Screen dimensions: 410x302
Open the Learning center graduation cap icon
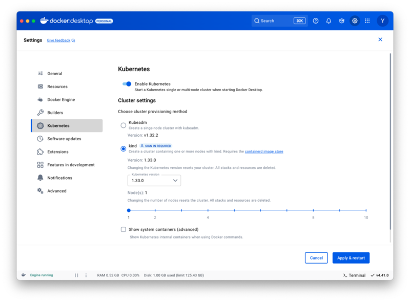pos(341,20)
